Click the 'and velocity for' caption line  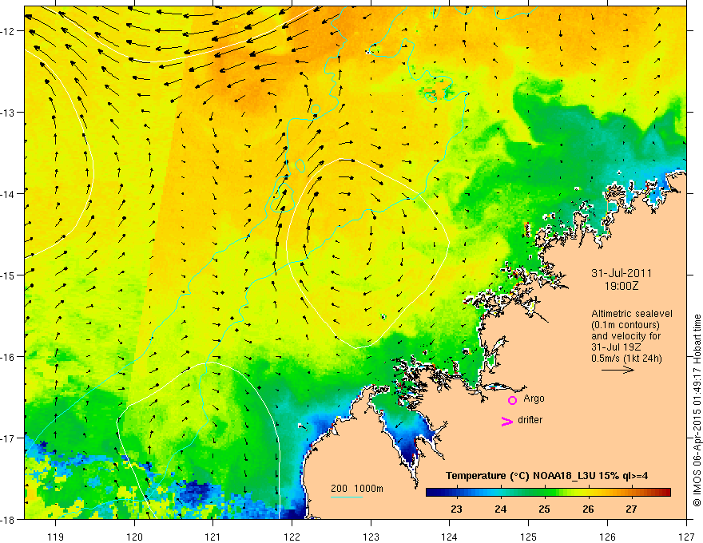[626, 336]
